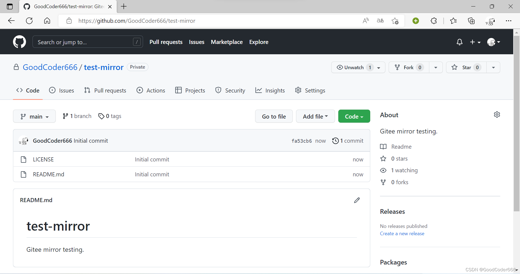Open the Security tab
The image size is (520, 274).
230,90
